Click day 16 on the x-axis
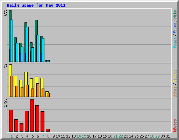The height and width of the screenshot is (140, 179). (89, 136)
